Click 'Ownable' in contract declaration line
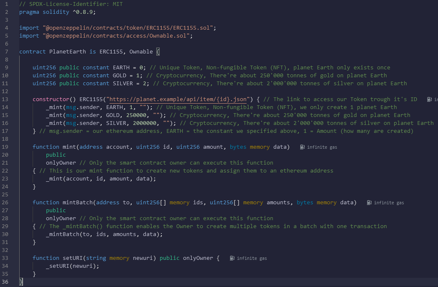This screenshot has height=287, width=438. pyautogui.click(x=141, y=52)
